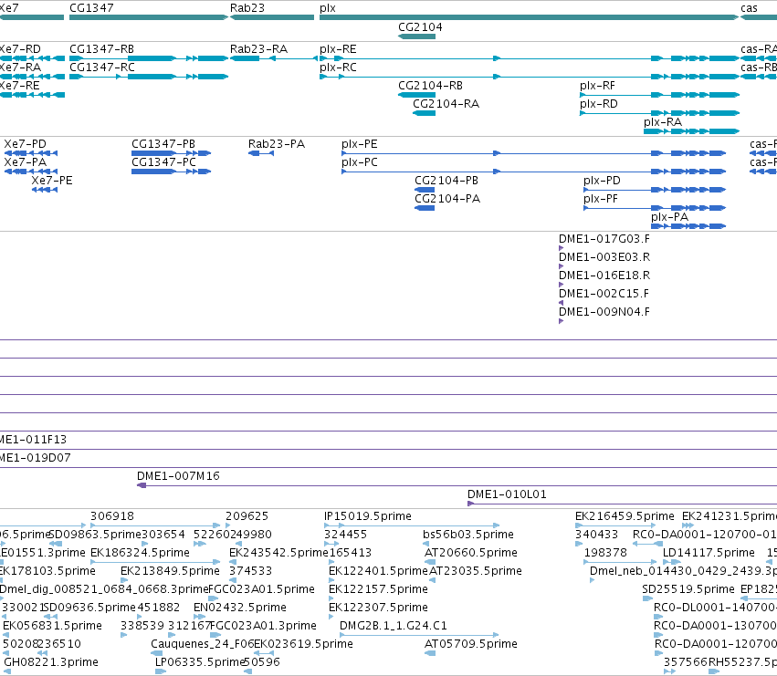The height and width of the screenshot is (676, 777).
Task: Select the Xe7-PD protein label
Action: [26, 144]
